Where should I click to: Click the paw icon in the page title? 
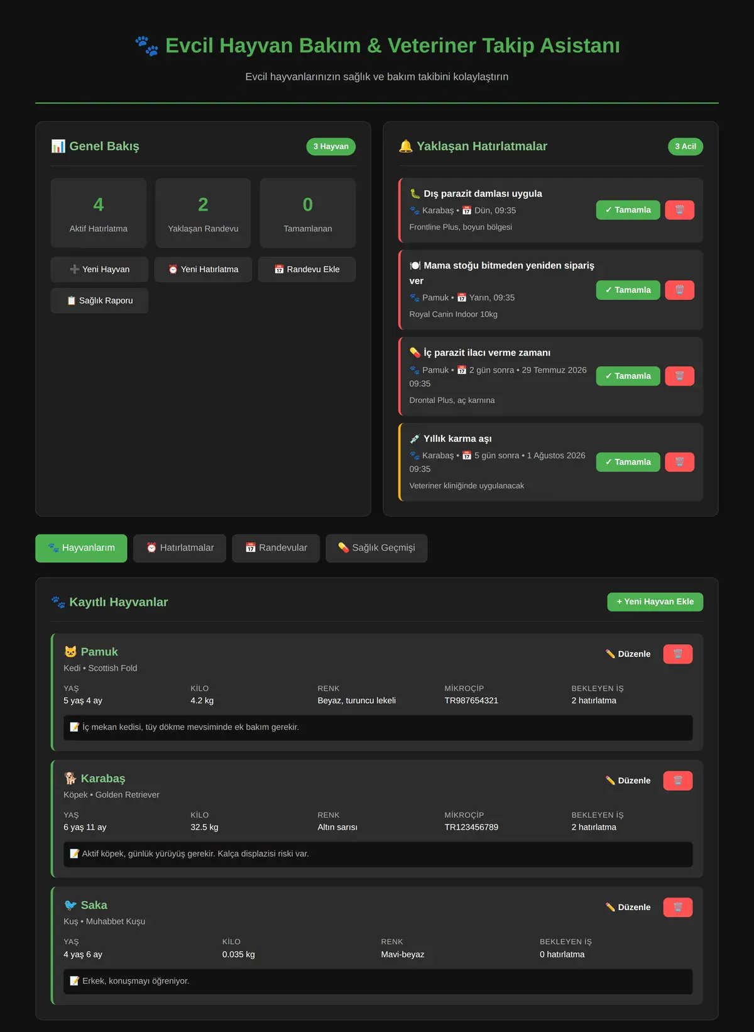(x=146, y=46)
